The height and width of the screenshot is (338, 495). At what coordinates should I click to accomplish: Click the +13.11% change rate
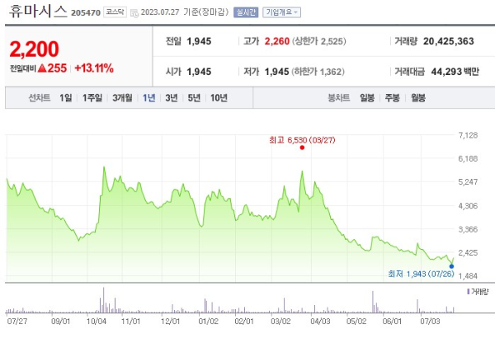tap(94, 68)
